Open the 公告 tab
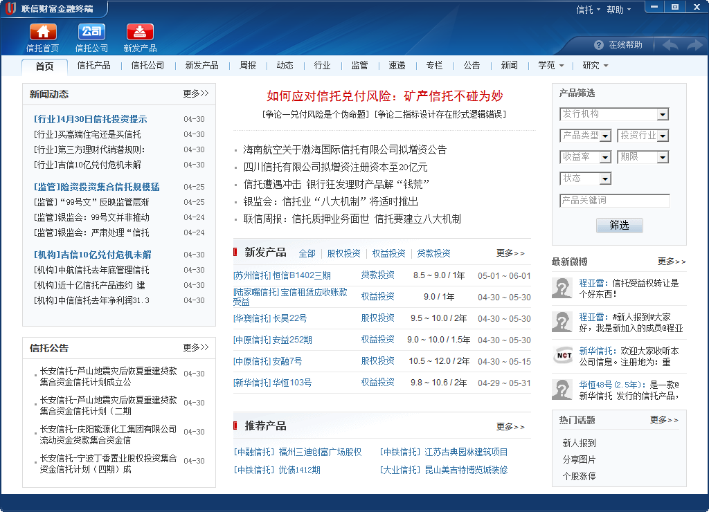The width and height of the screenshot is (709, 512). (x=472, y=66)
